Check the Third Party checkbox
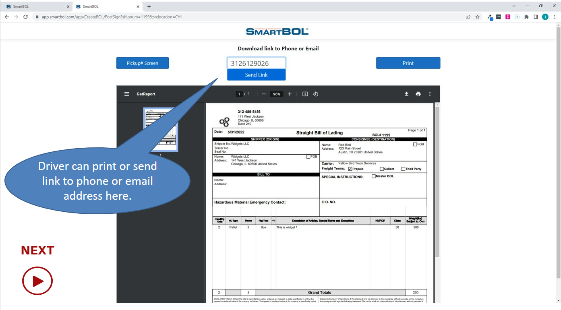561x310 pixels. 403,169
